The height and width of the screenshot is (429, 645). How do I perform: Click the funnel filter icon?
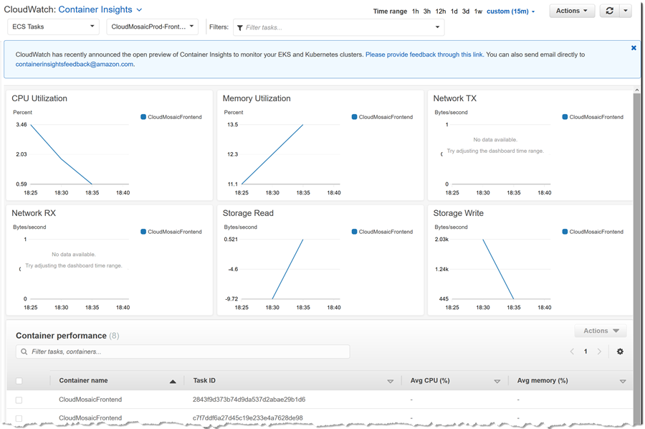(x=240, y=27)
